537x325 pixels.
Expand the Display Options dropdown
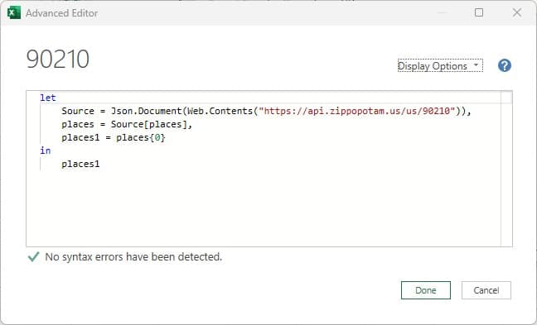pos(440,65)
